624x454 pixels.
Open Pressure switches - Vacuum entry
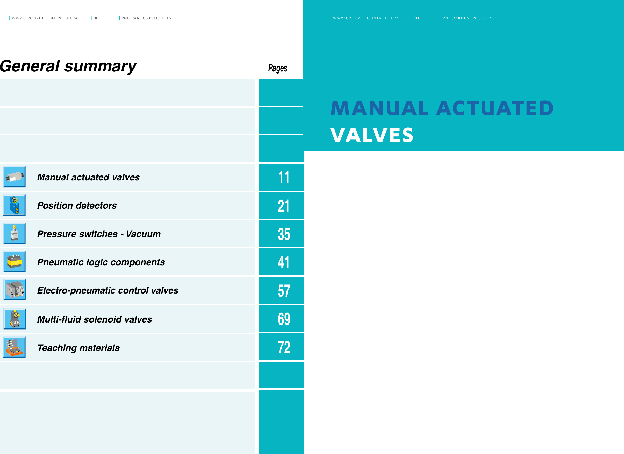tap(99, 234)
